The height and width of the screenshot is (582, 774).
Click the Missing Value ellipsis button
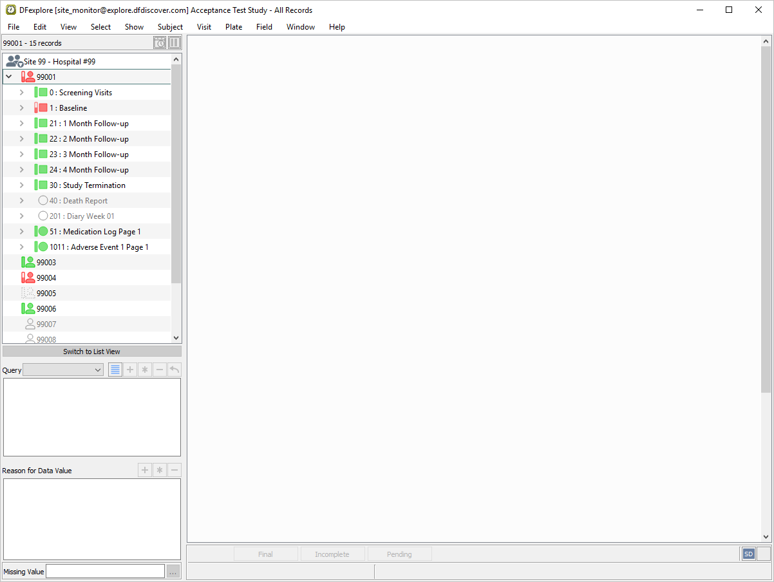[173, 571]
